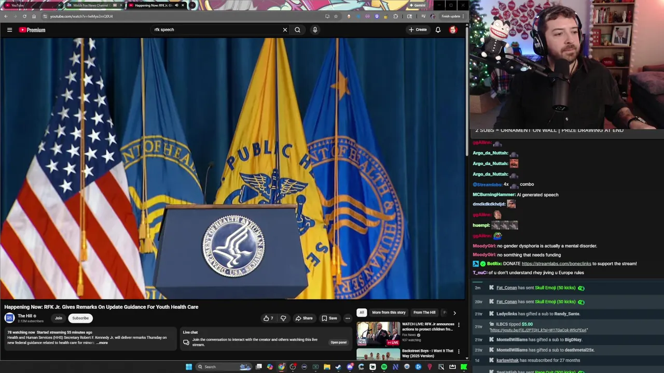Open The Hill channel avatar

(9, 318)
